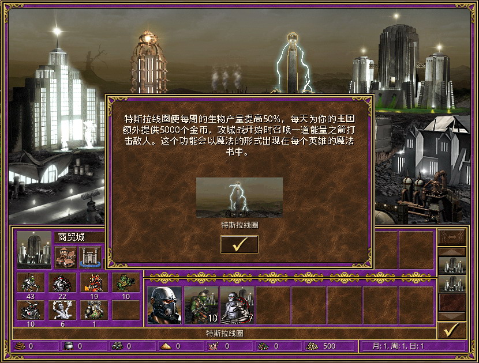Click the gold amount 500
This screenshot has width=479, height=363.
coord(330,346)
